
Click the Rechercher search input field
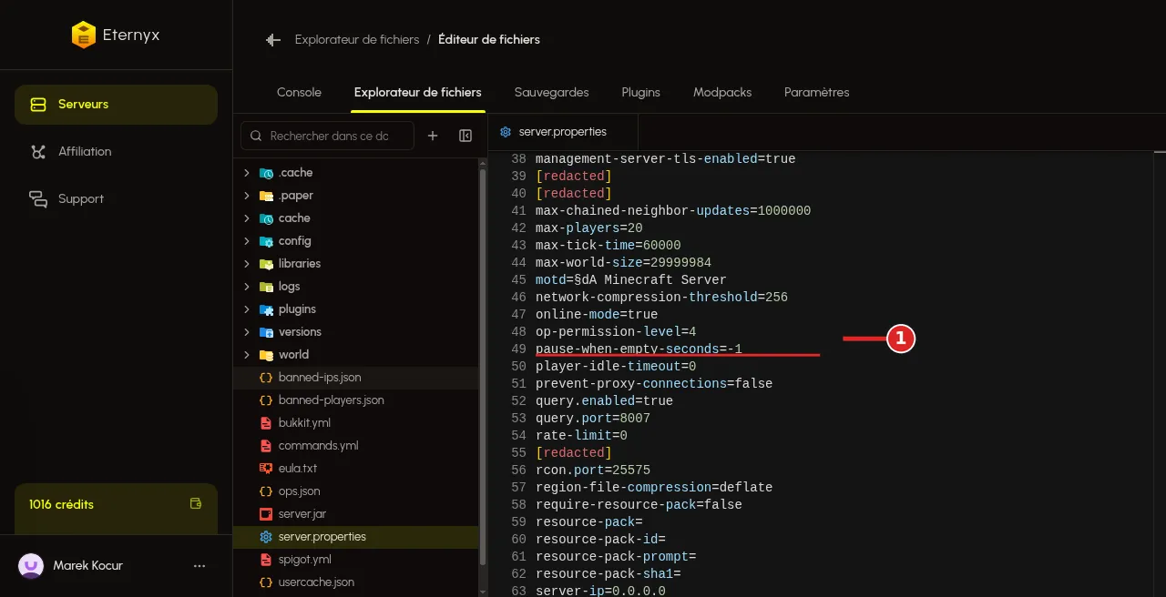(x=327, y=136)
